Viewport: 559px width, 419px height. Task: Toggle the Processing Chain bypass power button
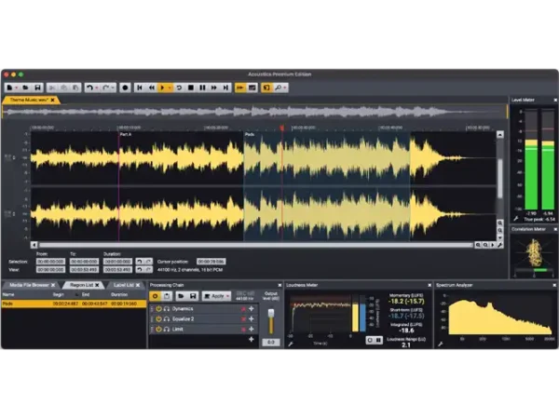coord(155,296)
